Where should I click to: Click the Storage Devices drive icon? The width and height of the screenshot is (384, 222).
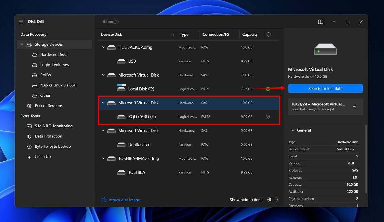point(29,45)
